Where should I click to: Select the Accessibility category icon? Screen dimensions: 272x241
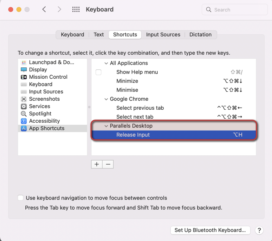[24, 121]
